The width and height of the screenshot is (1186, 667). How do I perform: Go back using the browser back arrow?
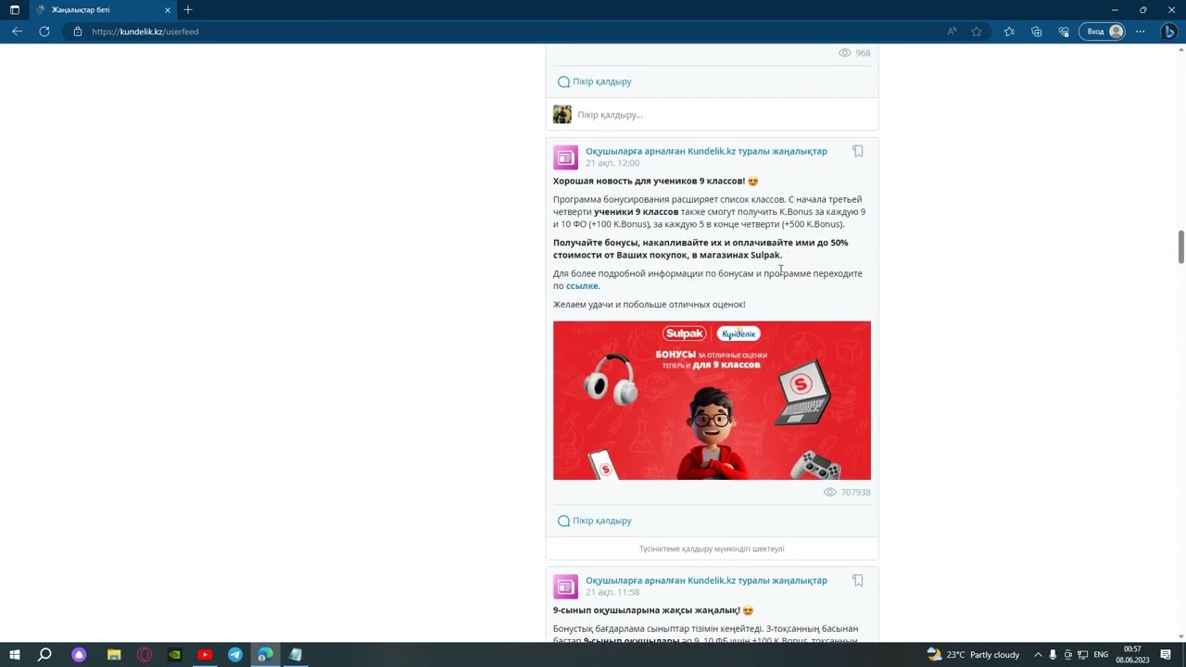click(x=17, y=31)
